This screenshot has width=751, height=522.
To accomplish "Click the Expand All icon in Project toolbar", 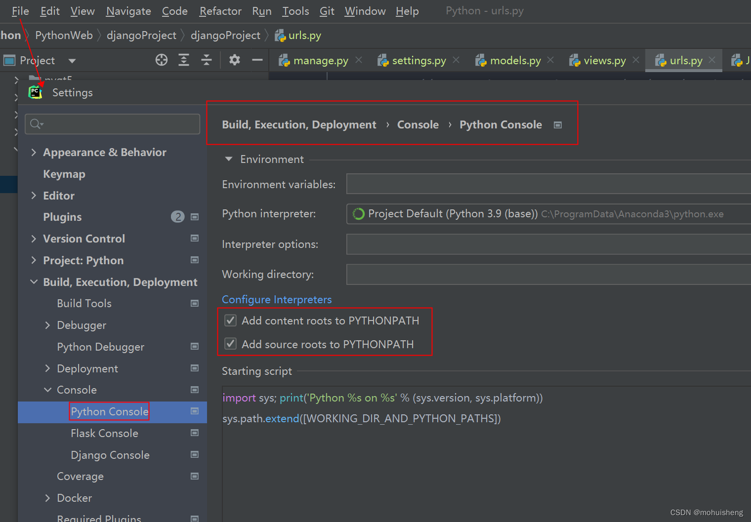I will pos(184,60).
